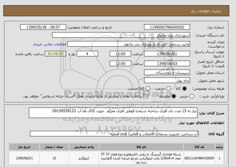Click the delivery province field سیستان و بلوچستان
The height and width of the screenshot is (167, 236).
coord(167,73)
